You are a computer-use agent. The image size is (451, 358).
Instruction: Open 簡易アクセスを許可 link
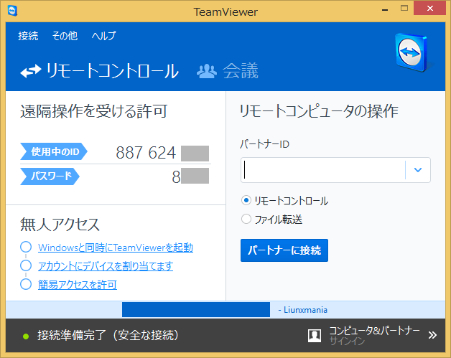pos(78,285)
